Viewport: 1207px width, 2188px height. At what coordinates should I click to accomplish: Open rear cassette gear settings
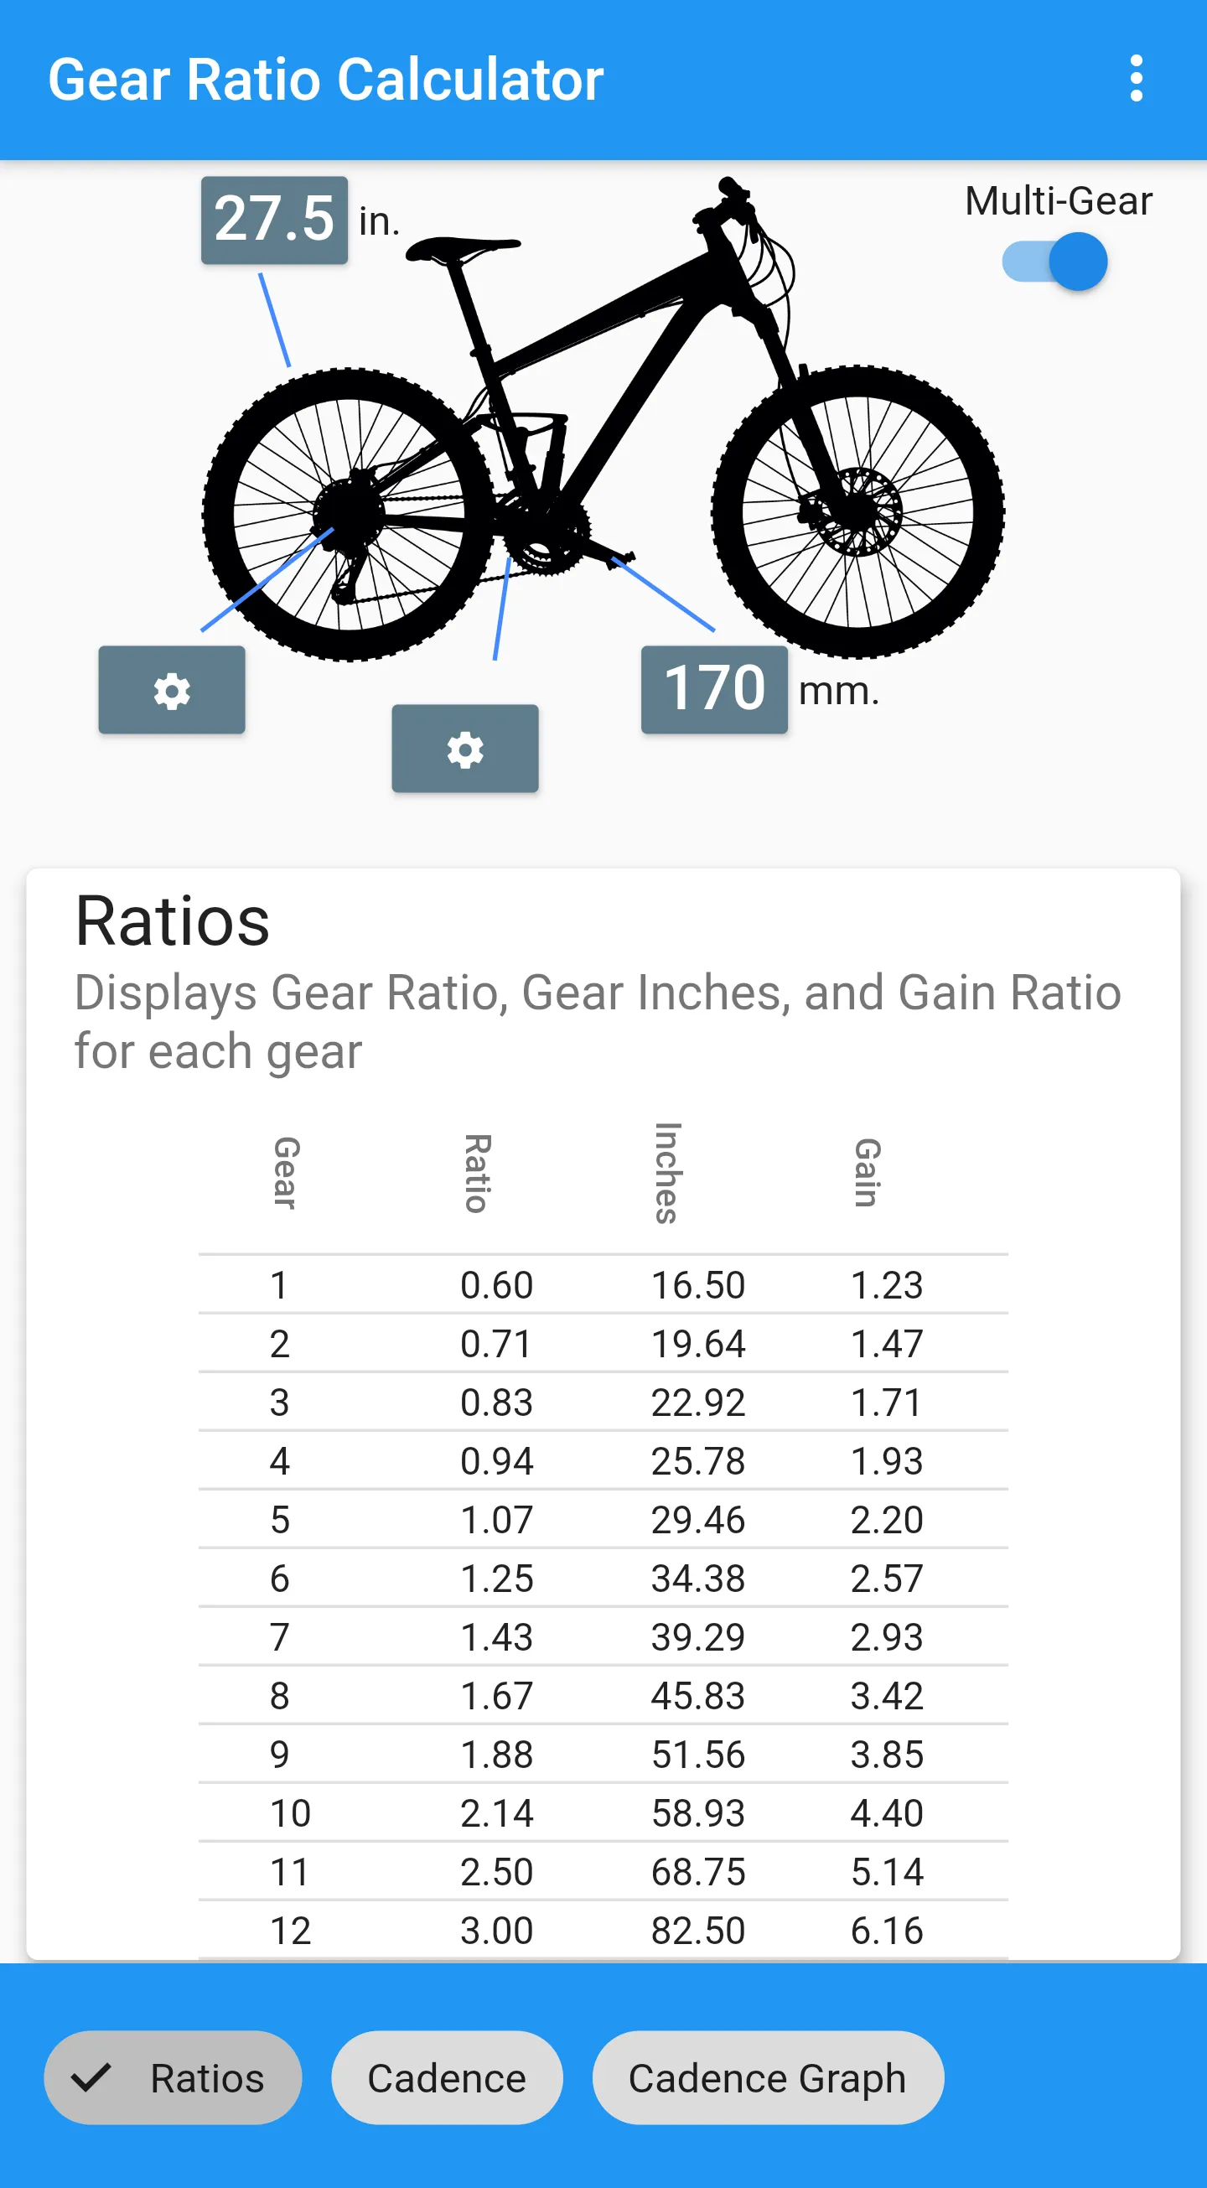[172, 690]
